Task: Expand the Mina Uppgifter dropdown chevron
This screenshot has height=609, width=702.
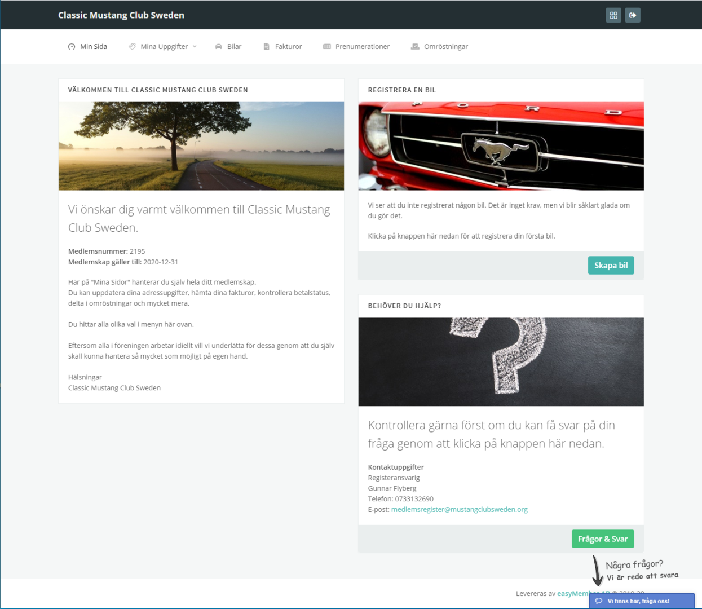Action: (195, 47)
